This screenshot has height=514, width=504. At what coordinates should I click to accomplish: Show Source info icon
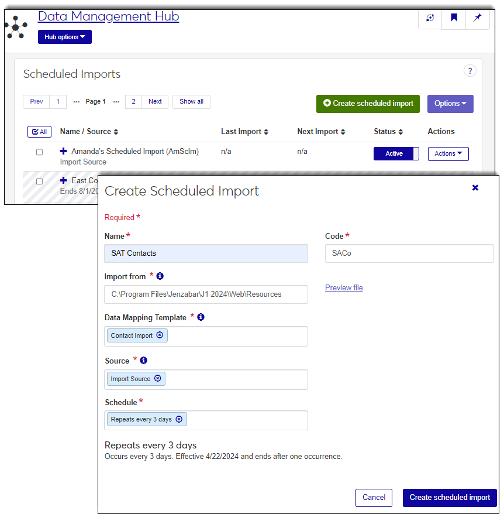(143, 361)
